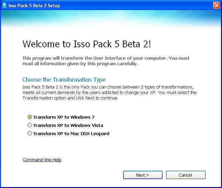Click the blue gradient banner below title bar
This screenshot has height=188, width=222.
pyautogui.click(x=111, y=20)
